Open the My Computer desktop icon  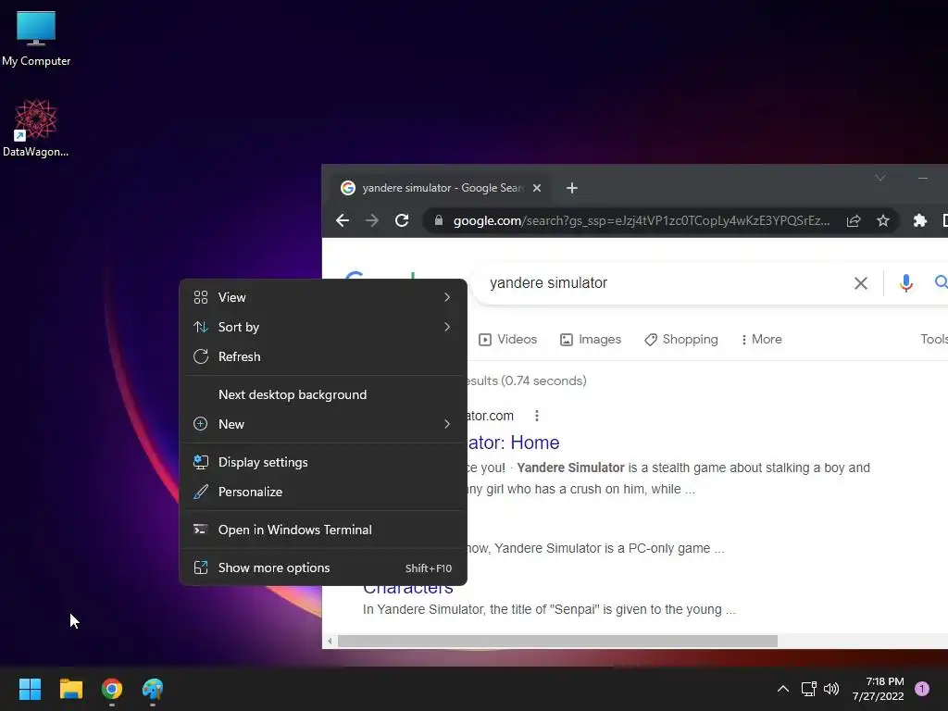(36, 38)
